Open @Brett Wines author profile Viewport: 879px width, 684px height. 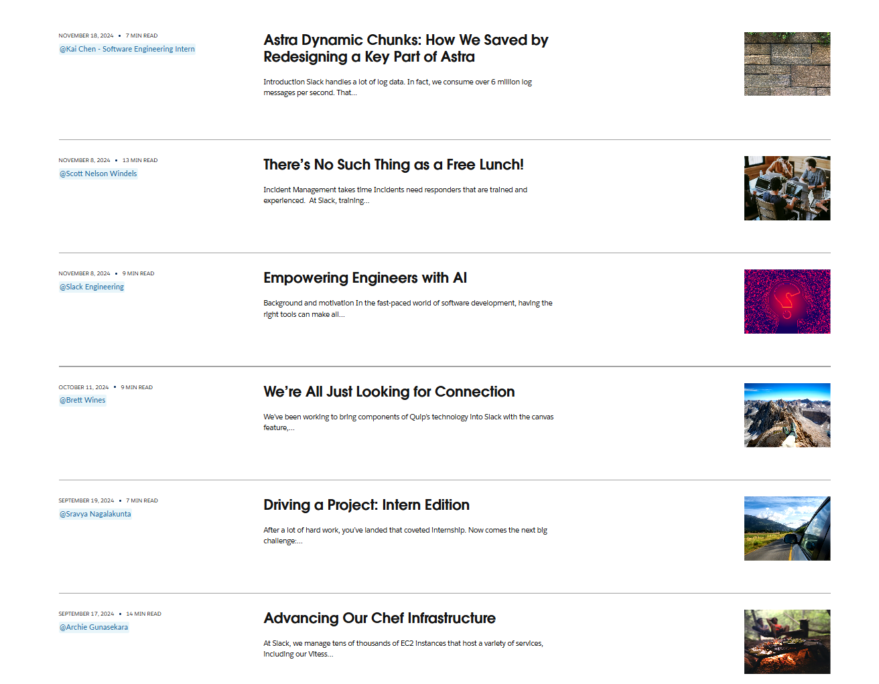point(82,400)
